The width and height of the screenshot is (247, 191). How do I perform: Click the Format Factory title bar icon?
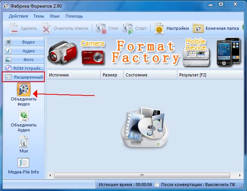pyautogui.click(x=6, y=6)
